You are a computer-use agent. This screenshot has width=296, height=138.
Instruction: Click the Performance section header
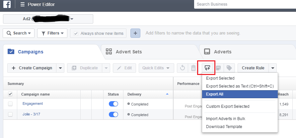pyautogui.click(x=188, y=84)
